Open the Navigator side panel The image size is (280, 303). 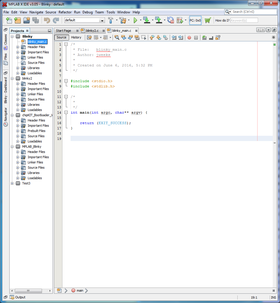(6, 117)
